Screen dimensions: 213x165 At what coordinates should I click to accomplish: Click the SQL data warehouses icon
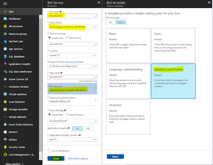(x=5, y=72)
